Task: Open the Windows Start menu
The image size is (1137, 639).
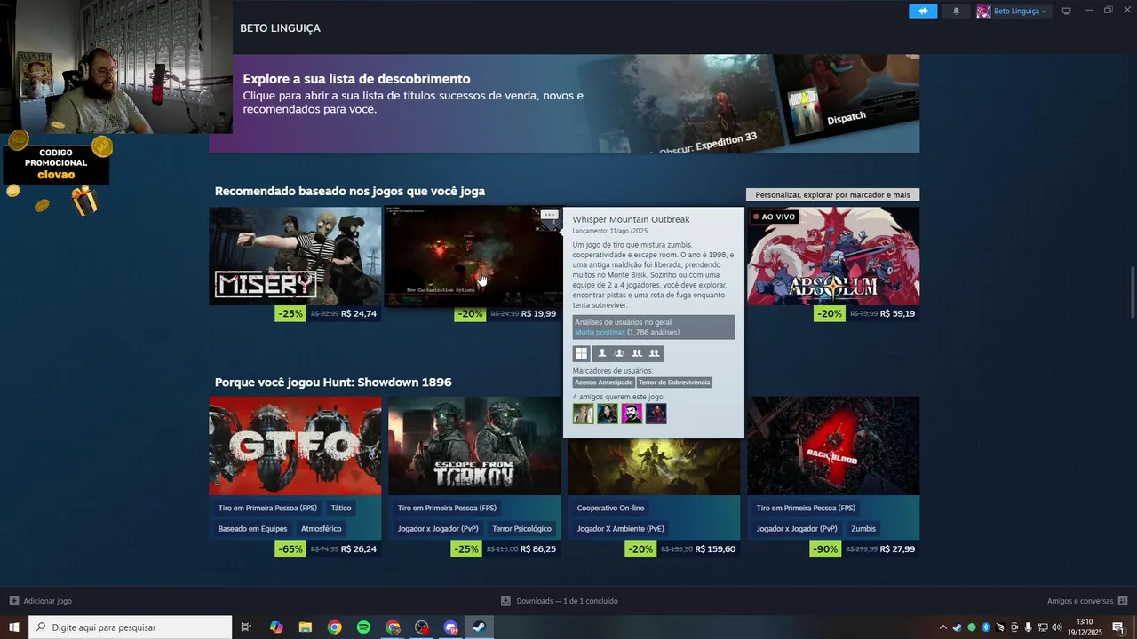Action: tap(14, 627)
